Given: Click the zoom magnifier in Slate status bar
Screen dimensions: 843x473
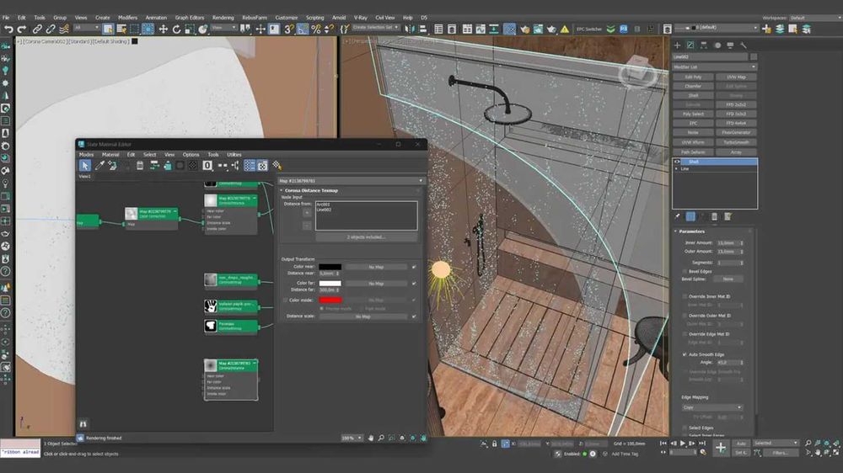Looking at the screenshot, I should (381, 438).
